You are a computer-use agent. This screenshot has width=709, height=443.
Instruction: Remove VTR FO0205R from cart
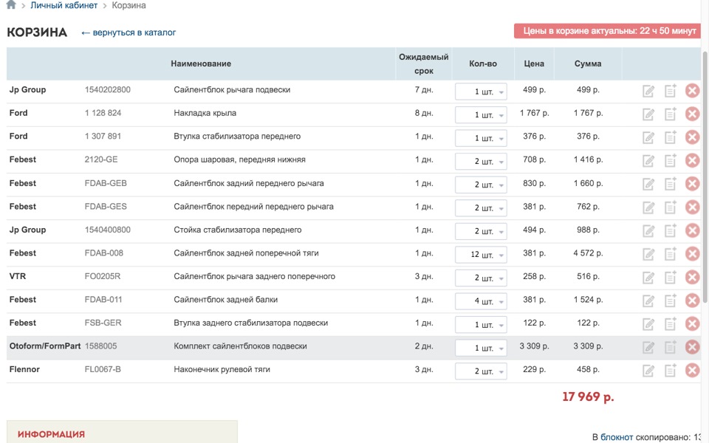point(692,277)
